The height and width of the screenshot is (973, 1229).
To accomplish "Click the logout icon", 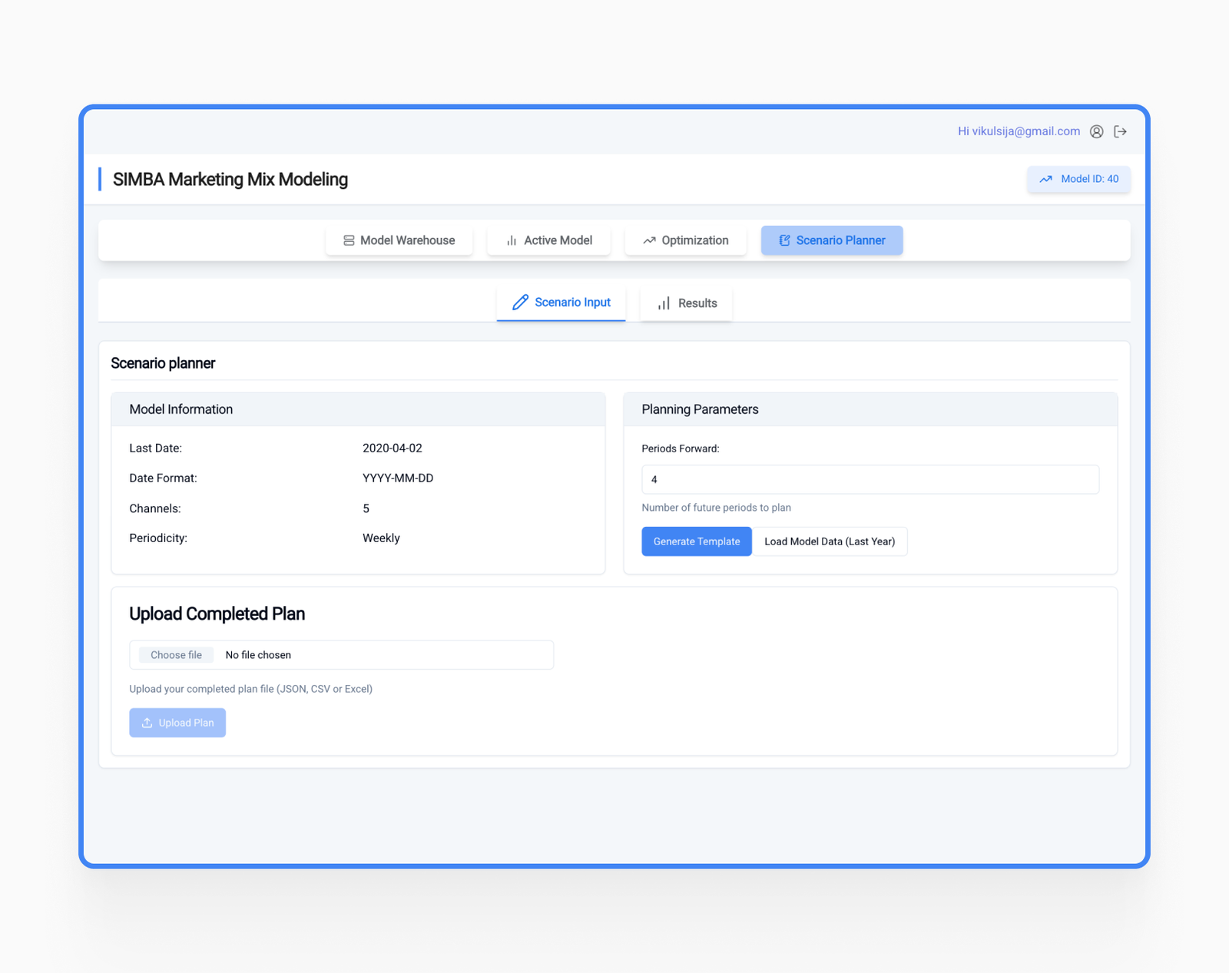I will pos(1121,131).
